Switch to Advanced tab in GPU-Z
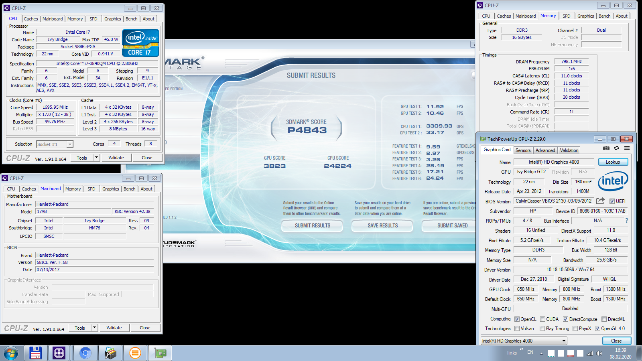Screen dimensions: 642x361 pyautogui.click(x=545, y=150)
